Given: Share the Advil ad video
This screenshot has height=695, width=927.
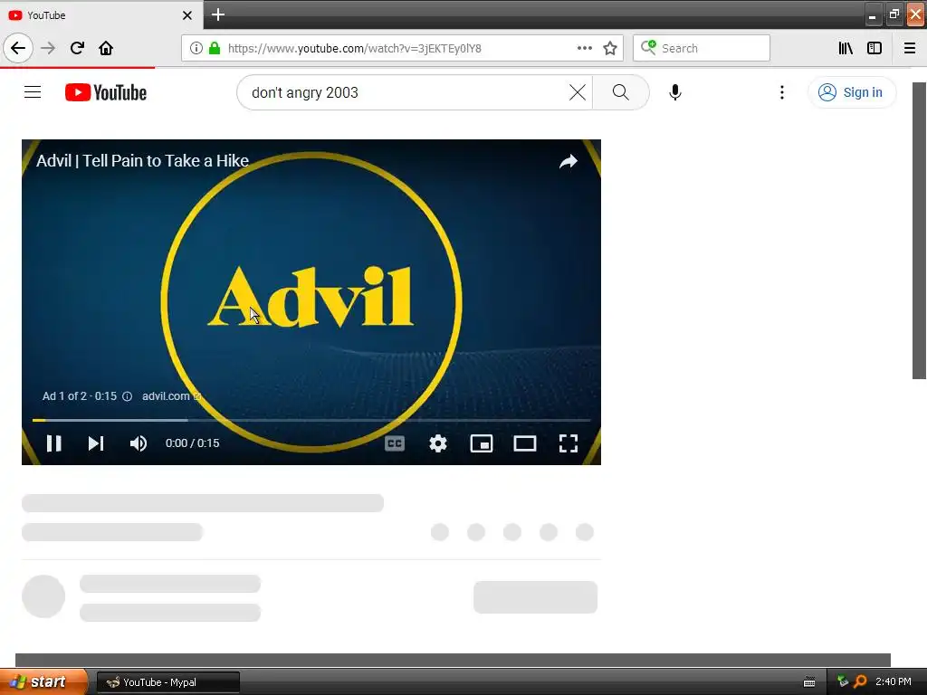Looking at the screenshot, I should point(569,161).
